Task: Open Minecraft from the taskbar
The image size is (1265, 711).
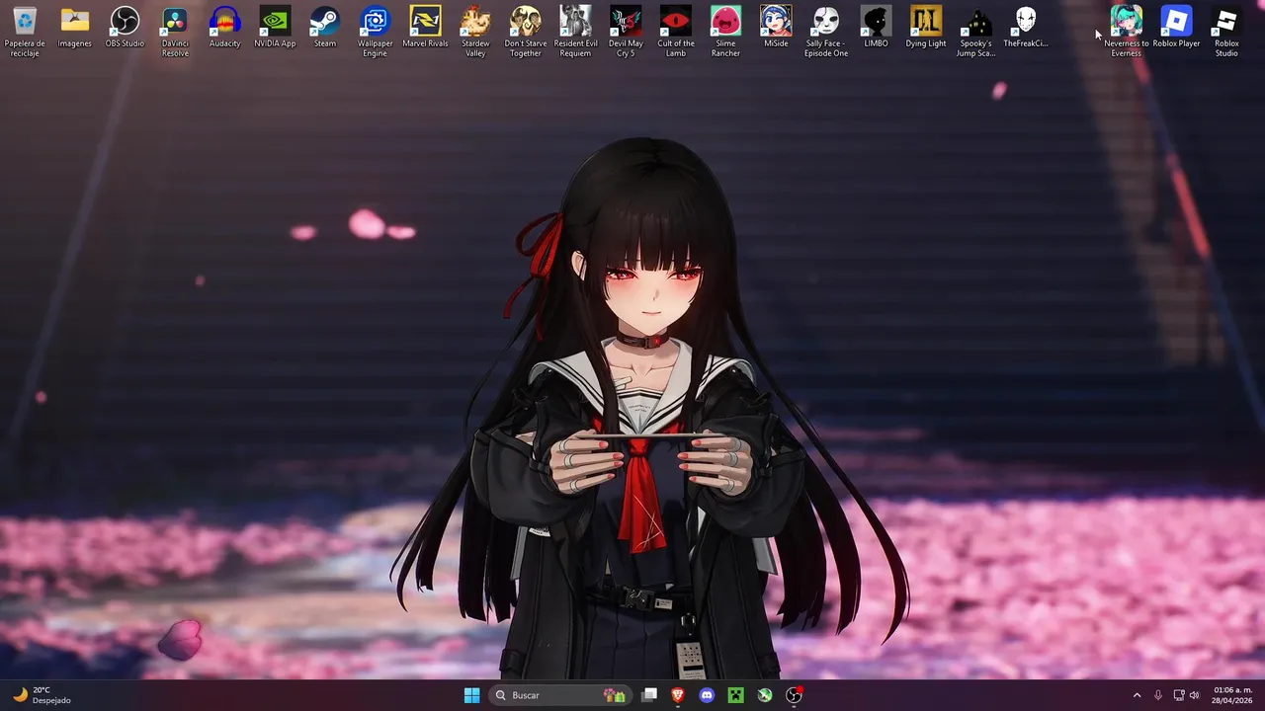Action: pyautogui.click(x=735, y=695)
